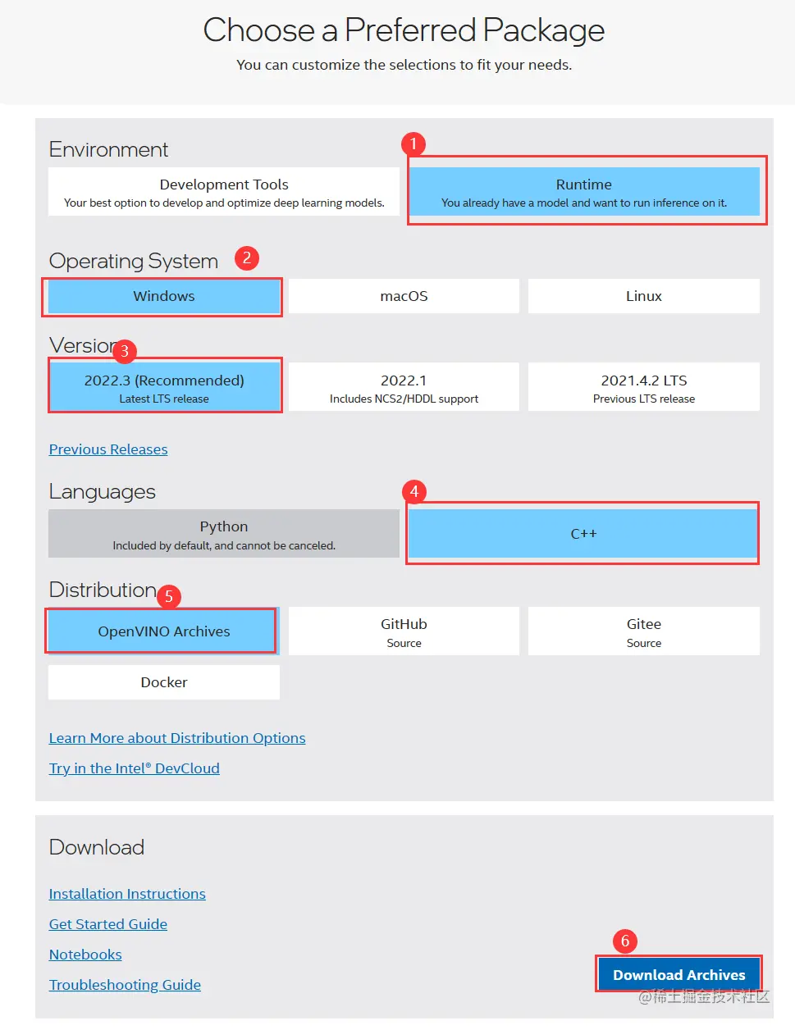This screenshot has height=1030, width=795.
Task: Select version 2021.4.2 LTS
Action: (644, 387)
